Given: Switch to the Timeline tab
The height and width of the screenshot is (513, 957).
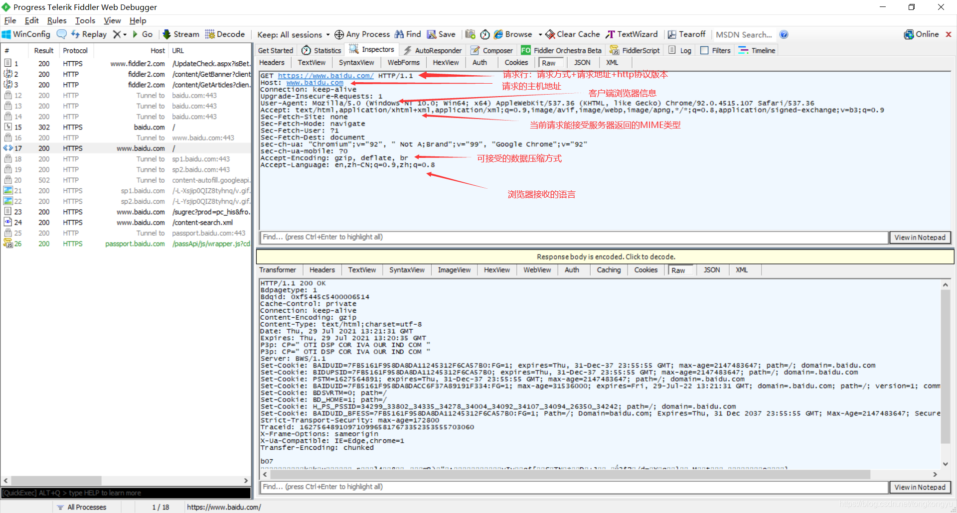Looking at the screenshot, I should pos(757,50).
